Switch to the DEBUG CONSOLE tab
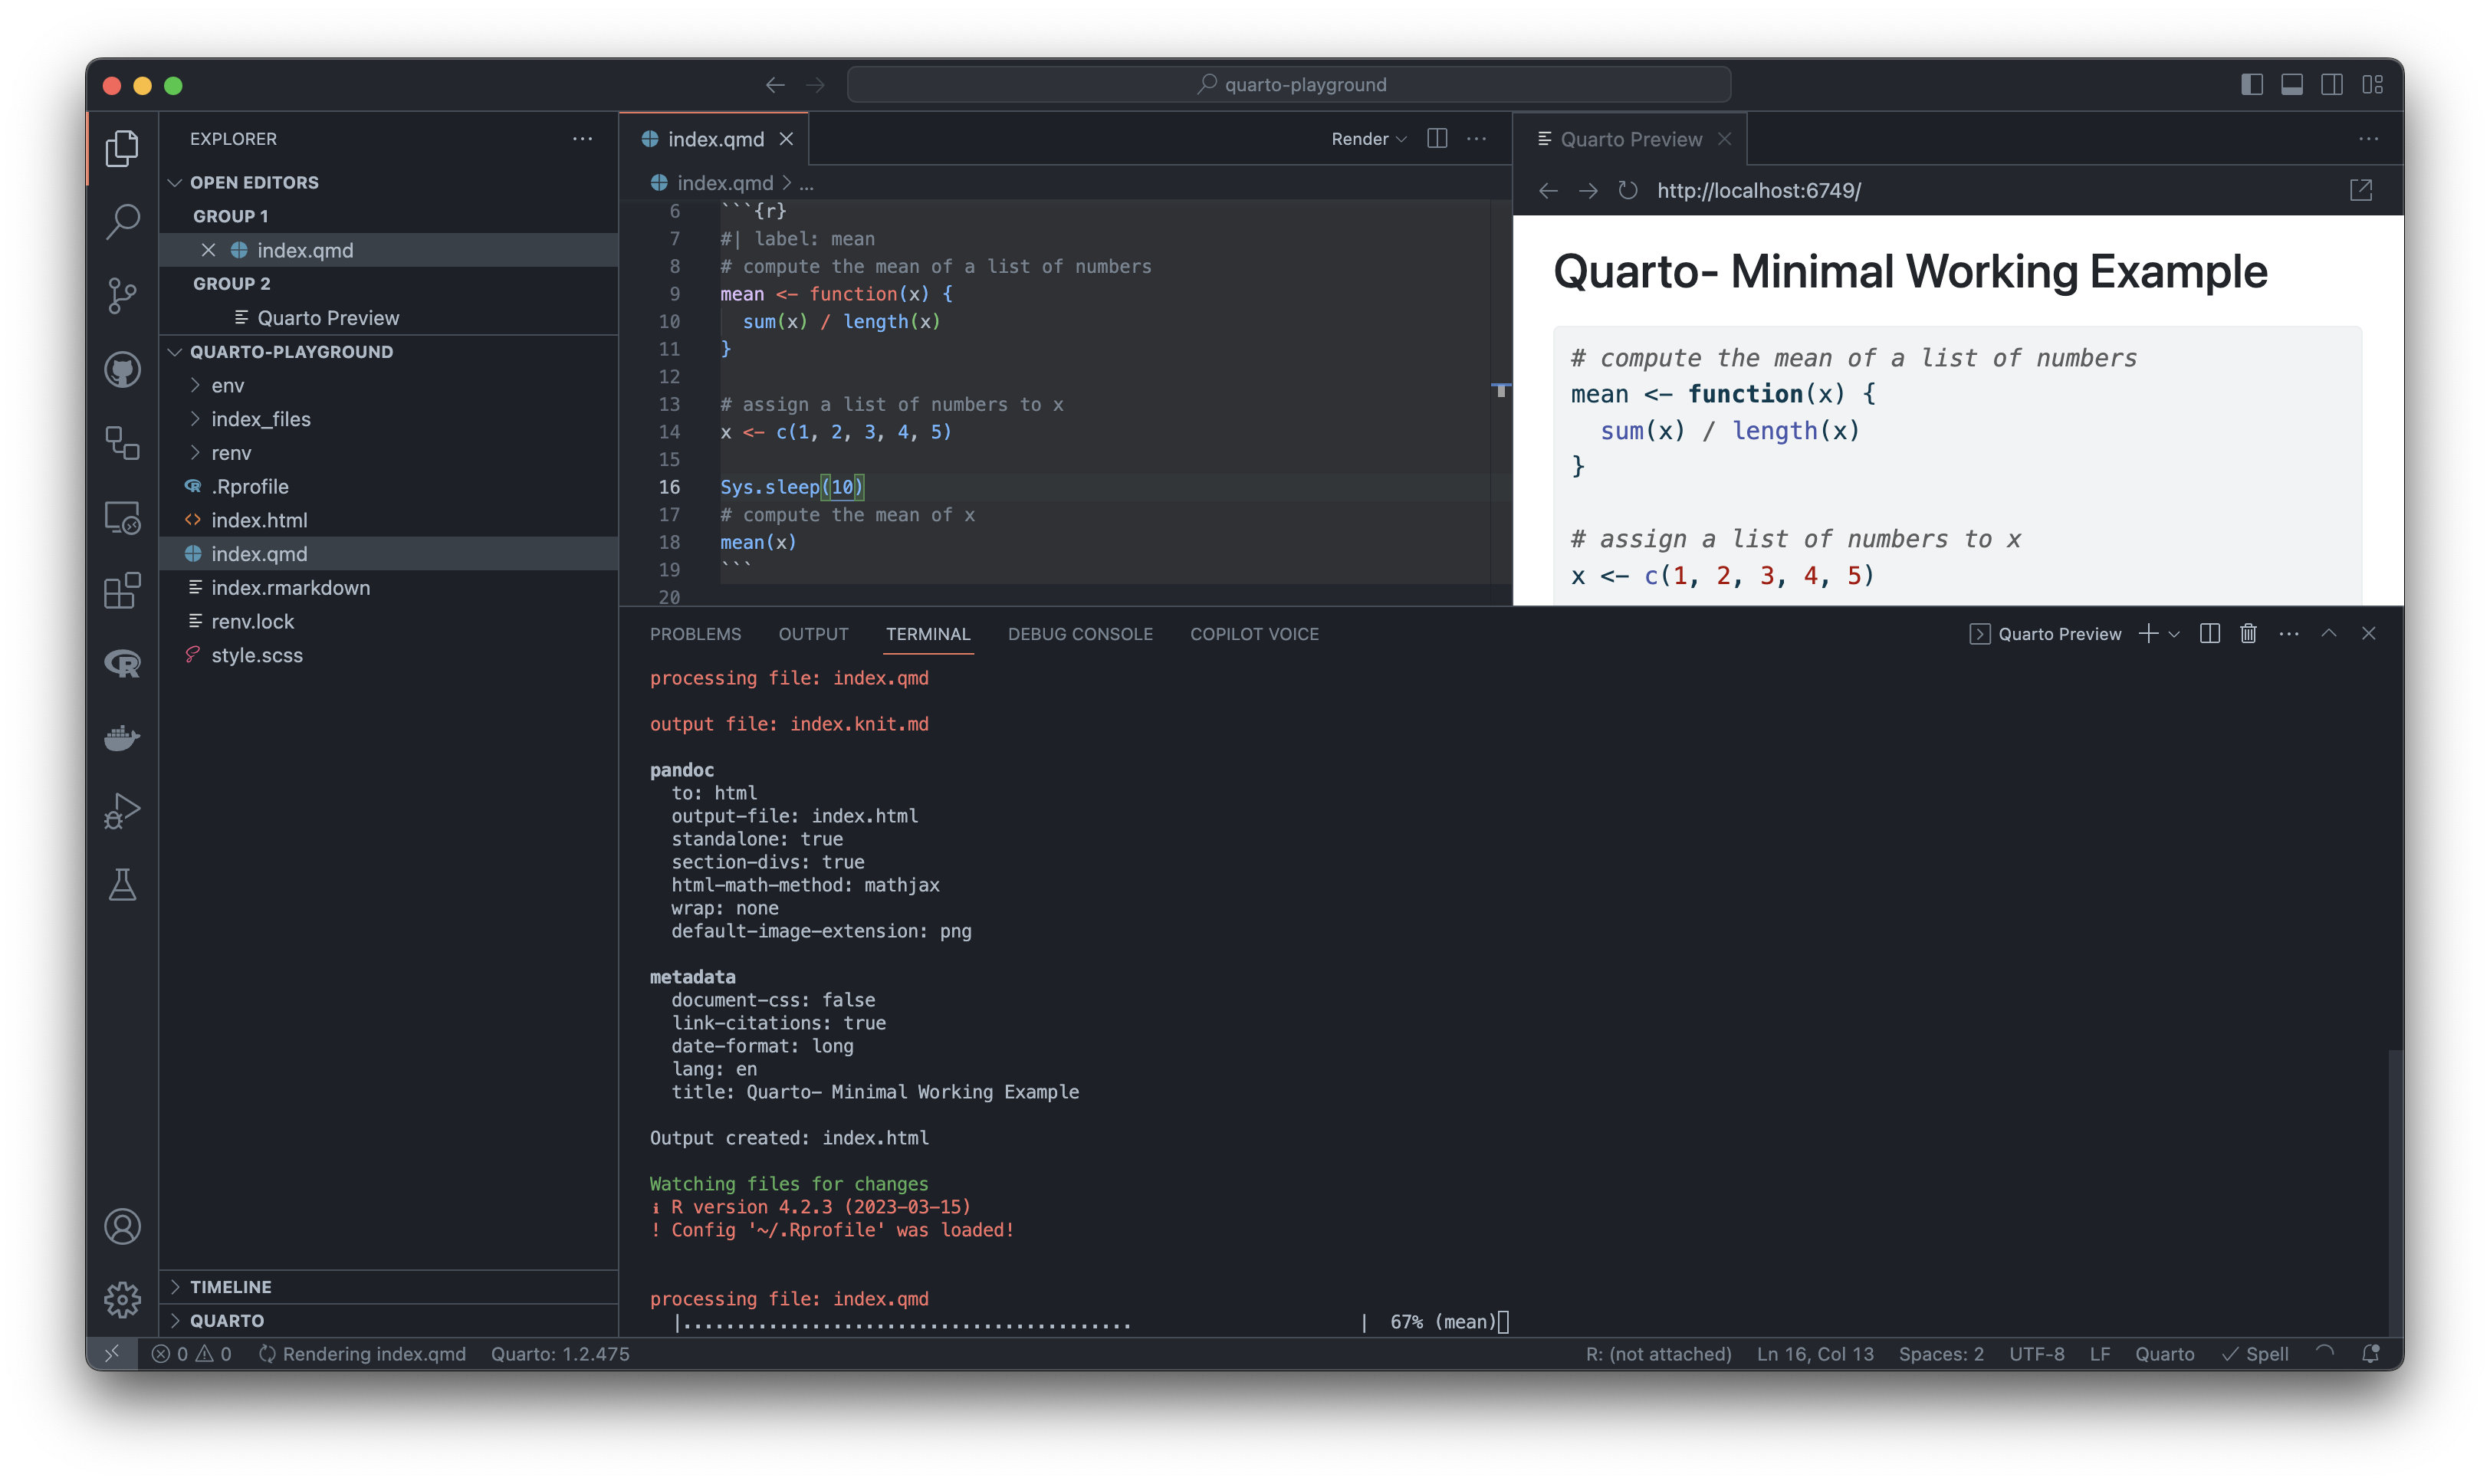The width and height of the screenshot is (2490, 1484). 1080,633
